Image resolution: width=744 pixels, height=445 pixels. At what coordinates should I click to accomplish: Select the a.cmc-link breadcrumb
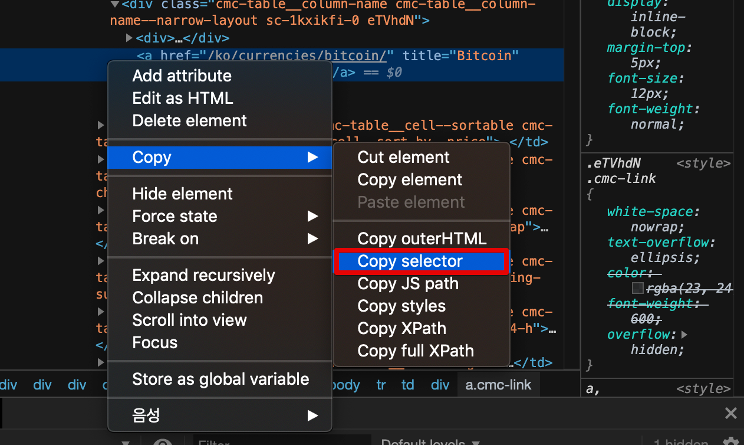[498, 385]
